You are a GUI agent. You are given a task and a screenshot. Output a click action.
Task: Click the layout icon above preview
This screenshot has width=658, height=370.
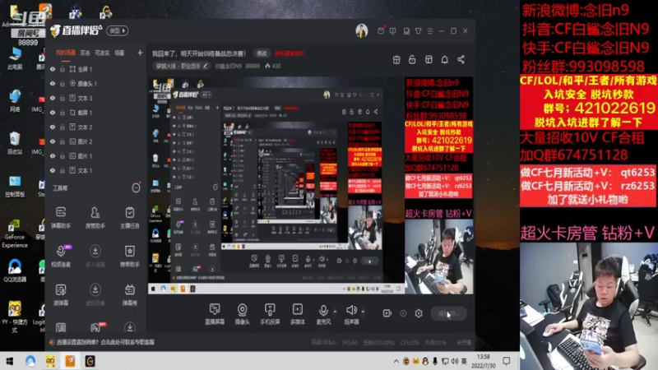click(x=429, y=59)
